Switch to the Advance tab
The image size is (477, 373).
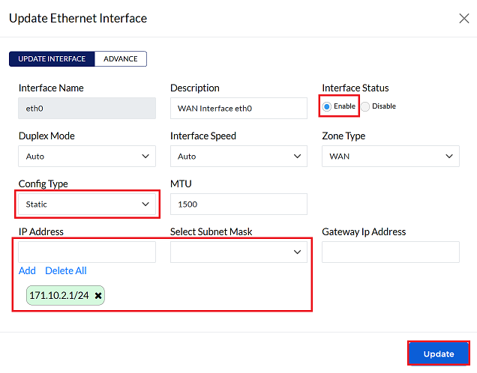pyautogui.click(x=121, y=59)
